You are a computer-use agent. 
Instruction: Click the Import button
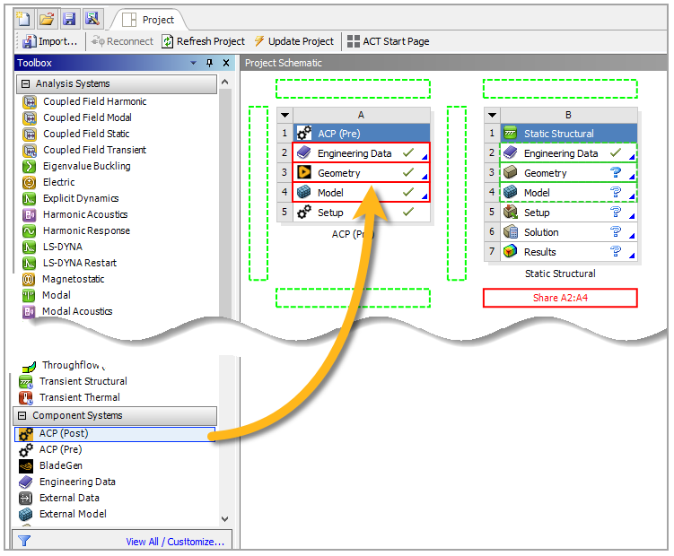[50, 41]
